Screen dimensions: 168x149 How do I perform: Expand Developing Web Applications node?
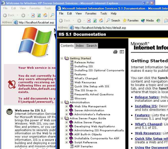click(66, 126)
